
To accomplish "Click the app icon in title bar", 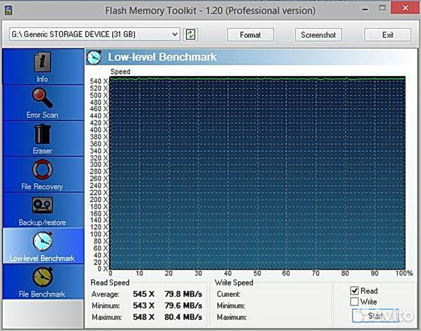I will pos(8,10).
